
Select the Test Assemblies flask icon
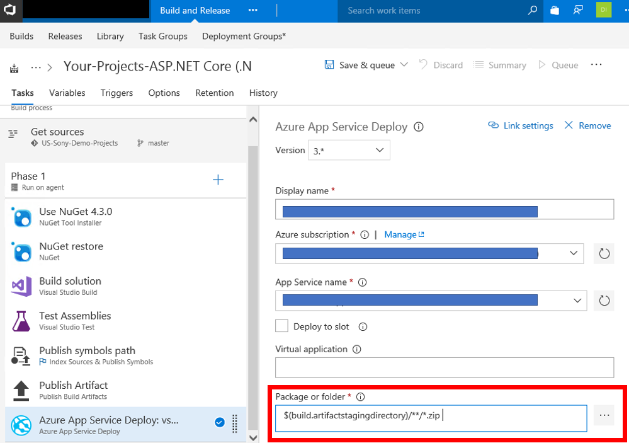(x=21, y=321)
